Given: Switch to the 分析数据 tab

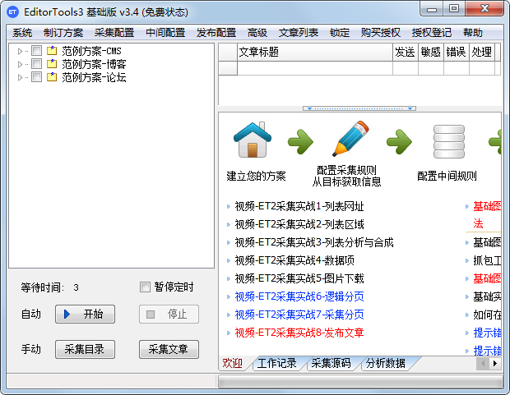Looking at the screenshot, I should (x=386, y=363).
